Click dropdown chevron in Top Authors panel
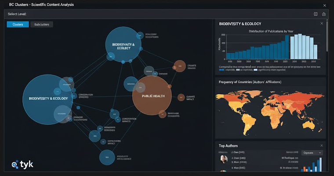 pyautogui.click(x=319, y=153)
